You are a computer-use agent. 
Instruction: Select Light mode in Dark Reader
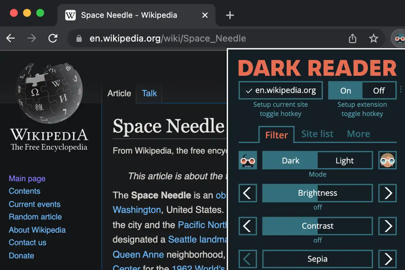345,160
